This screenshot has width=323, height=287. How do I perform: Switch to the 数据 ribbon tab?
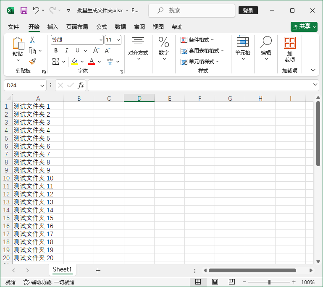pyautogui.click(x=121, y=27)
